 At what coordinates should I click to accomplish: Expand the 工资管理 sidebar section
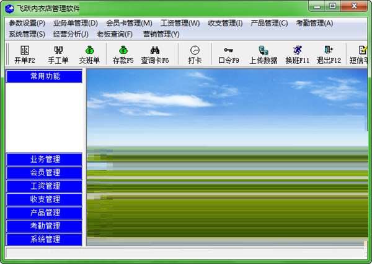click(44, 186)
